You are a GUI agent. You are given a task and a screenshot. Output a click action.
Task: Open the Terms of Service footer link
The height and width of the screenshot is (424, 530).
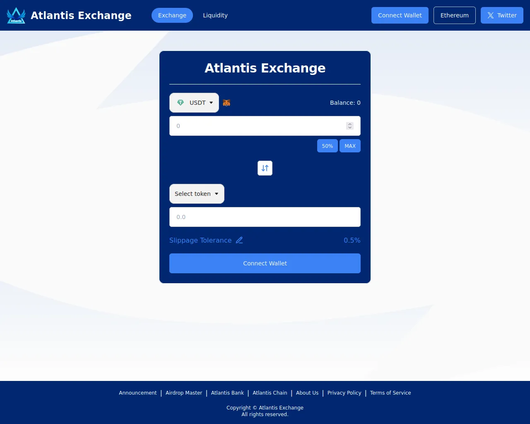click(390, 393)
